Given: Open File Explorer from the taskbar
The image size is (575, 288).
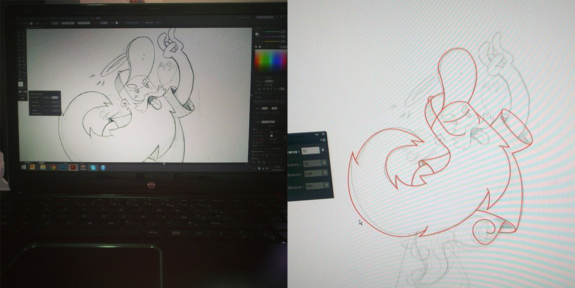Looking at the screenshot, I should click(43, 167).
